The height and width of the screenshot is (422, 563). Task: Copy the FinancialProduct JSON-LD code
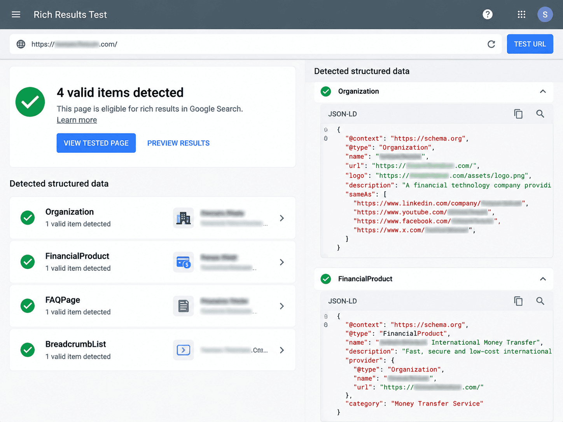point(518,301)
